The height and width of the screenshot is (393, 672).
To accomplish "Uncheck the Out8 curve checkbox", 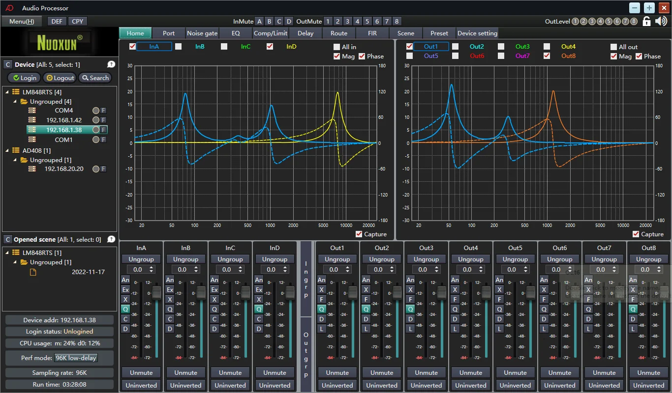I will pos(547,56).
